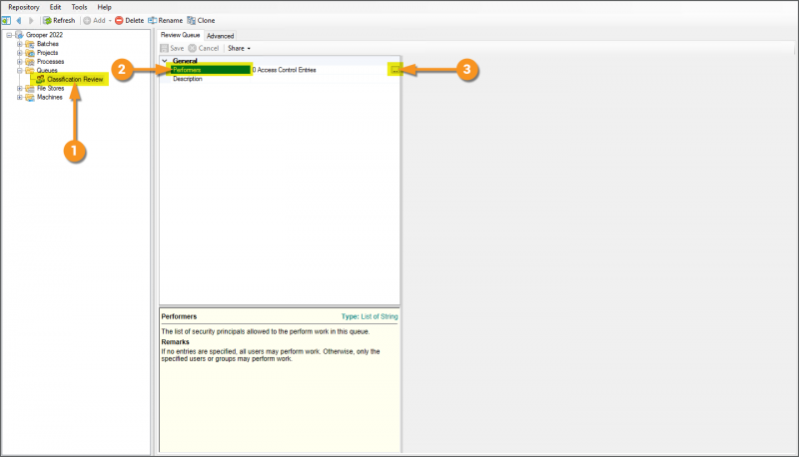The width and height of the screenshot is (799, 457).
Task: Click the forward navigation arrow icon
Action: tap(31, 20)
